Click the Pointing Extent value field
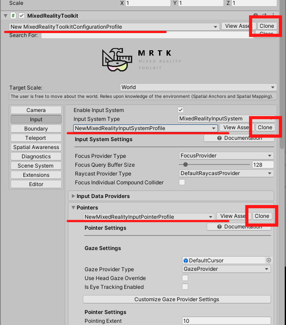 coord(227,321)
